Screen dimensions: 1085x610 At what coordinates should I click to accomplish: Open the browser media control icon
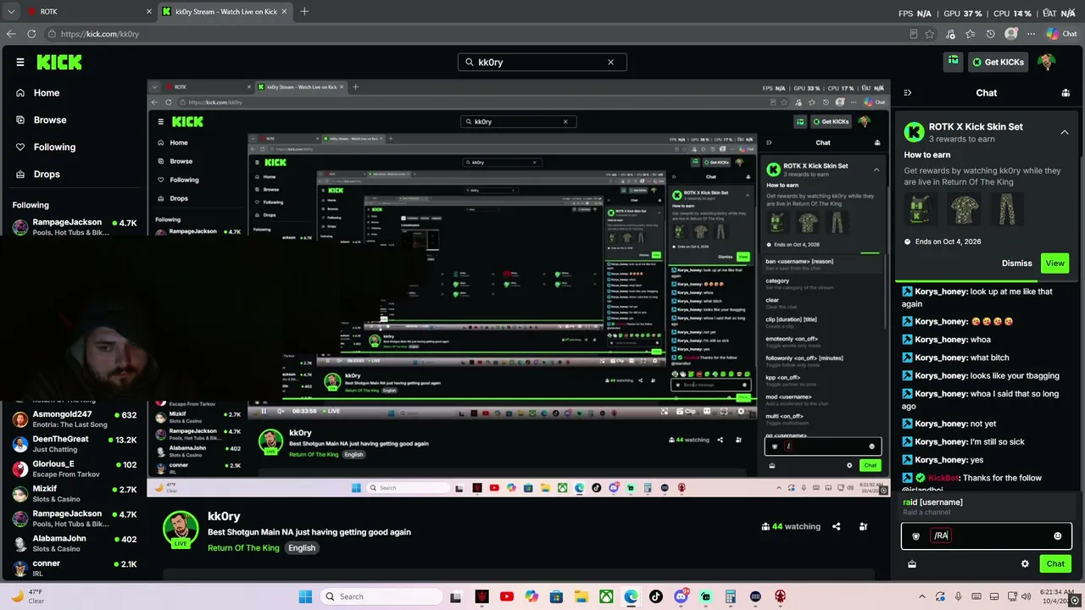point(950,34)
